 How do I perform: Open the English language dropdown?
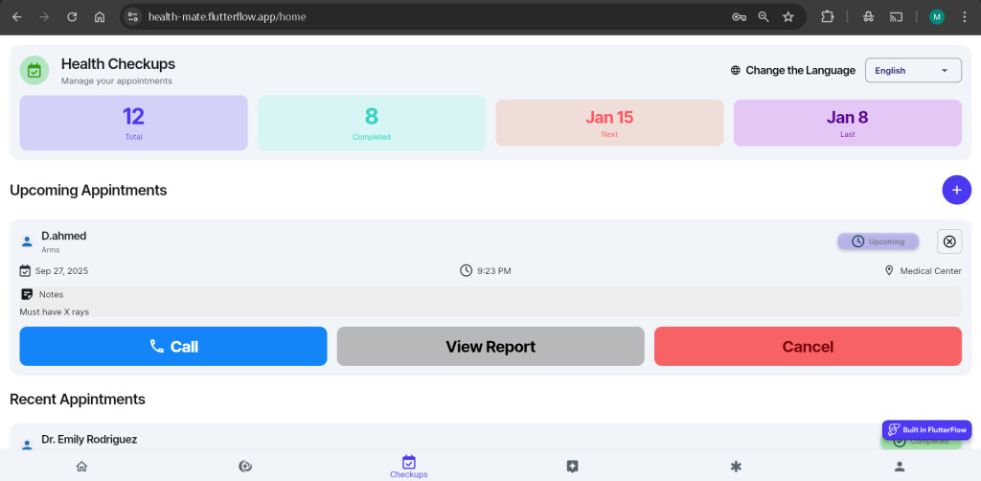tap(912, 70)
